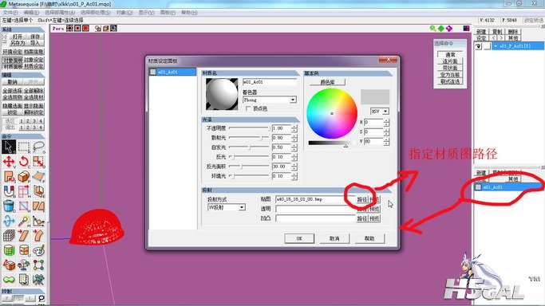Open the UV mapping method dropdown

point(227,207)
